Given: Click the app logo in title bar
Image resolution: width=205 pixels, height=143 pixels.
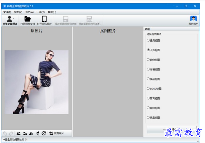Looking at the screenshot, I should [5, 6].
